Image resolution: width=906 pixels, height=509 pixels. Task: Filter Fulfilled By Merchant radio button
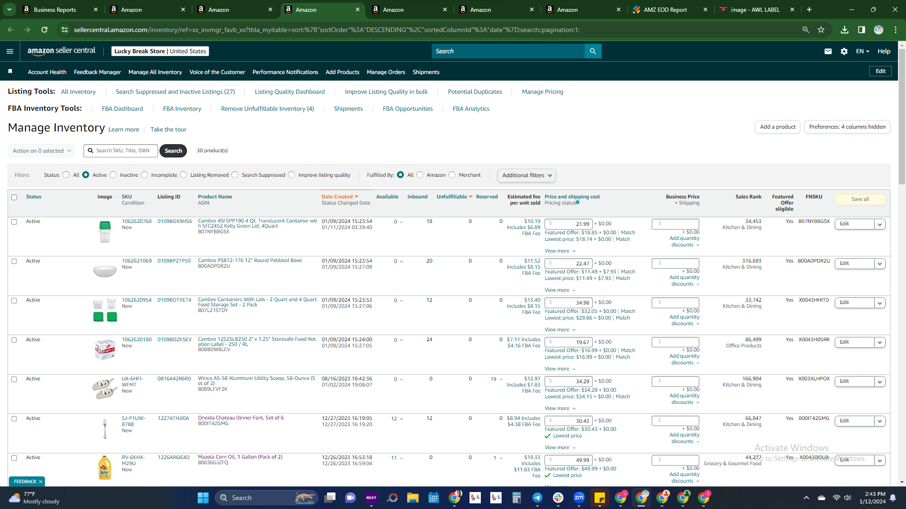[x=452, y=175]
